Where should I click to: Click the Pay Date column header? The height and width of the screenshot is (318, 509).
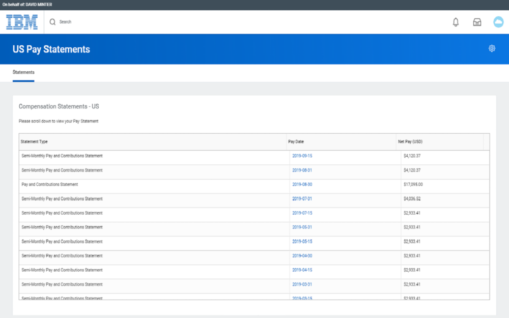click(x=296, y=141)
